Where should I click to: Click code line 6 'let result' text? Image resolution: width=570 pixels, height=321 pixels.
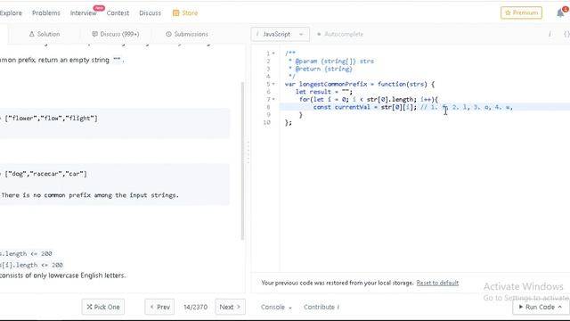coord(324,92)
